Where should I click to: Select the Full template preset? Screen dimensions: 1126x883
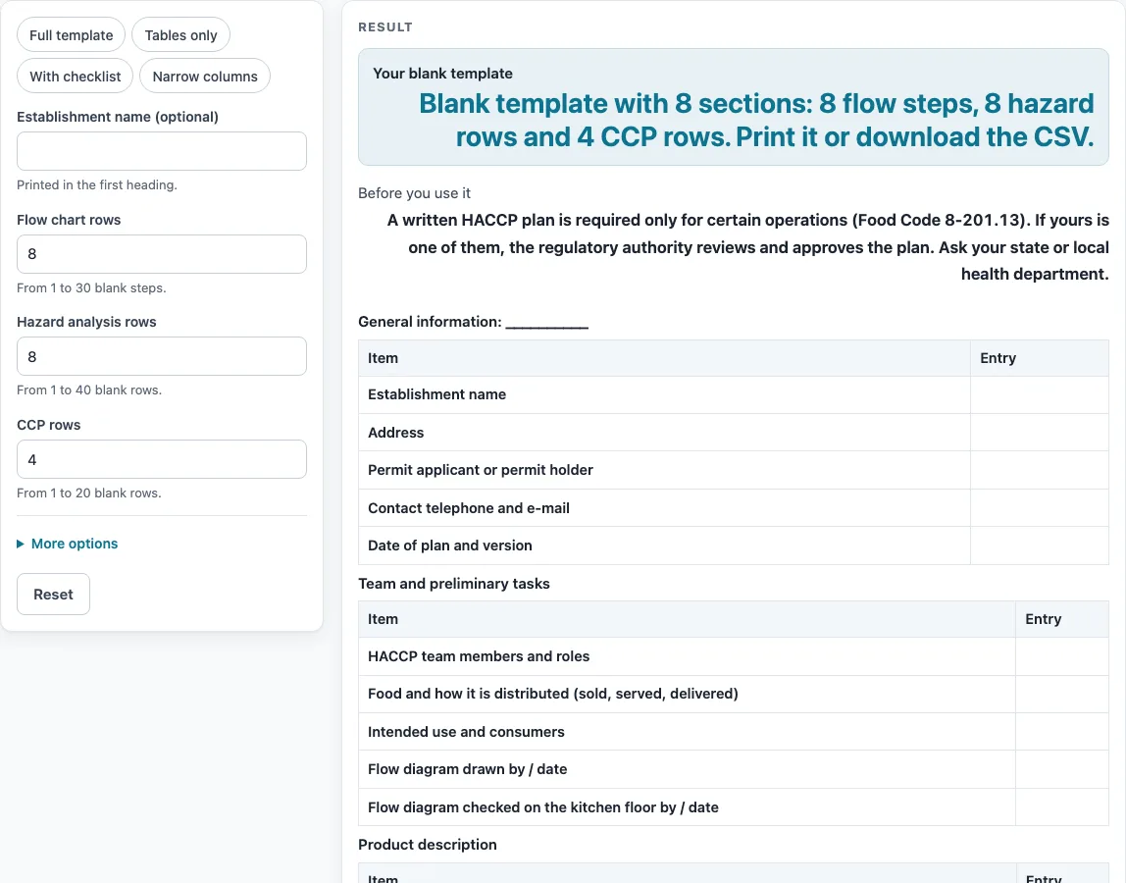[x=71, y=35]
